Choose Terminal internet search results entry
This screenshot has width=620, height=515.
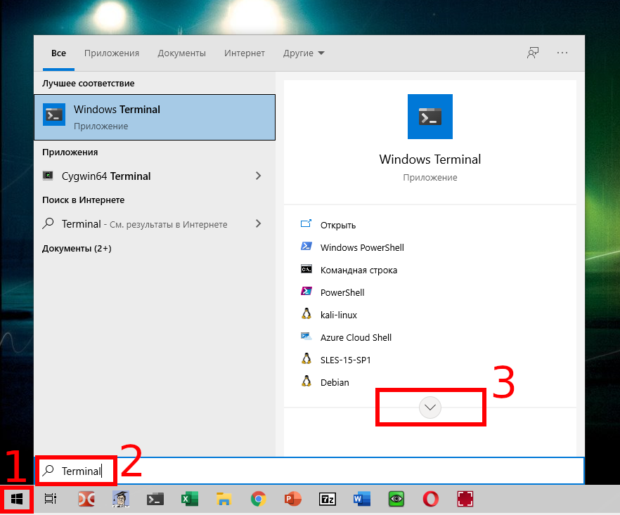(155, 223)
